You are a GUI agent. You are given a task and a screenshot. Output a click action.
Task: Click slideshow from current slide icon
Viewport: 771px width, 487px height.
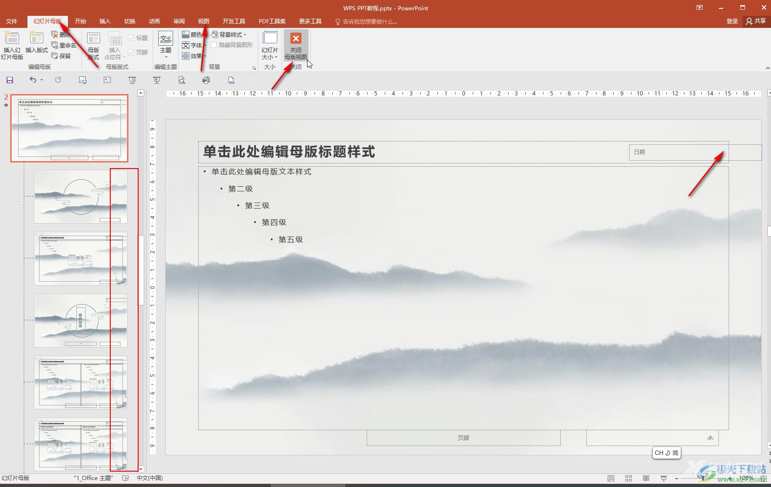pyautogui.click(x=157, y=80)
